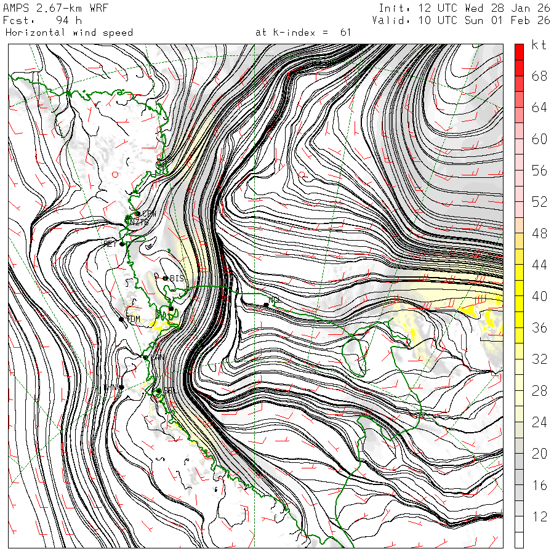Click the THN station marker dot

click(121, 387)
